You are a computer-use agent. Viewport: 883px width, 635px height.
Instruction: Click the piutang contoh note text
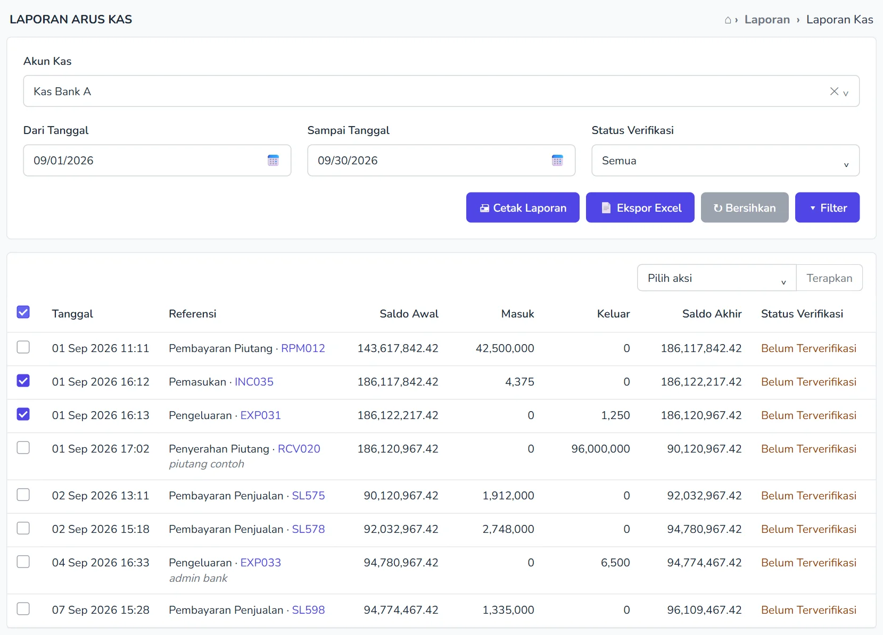(207, 464)
